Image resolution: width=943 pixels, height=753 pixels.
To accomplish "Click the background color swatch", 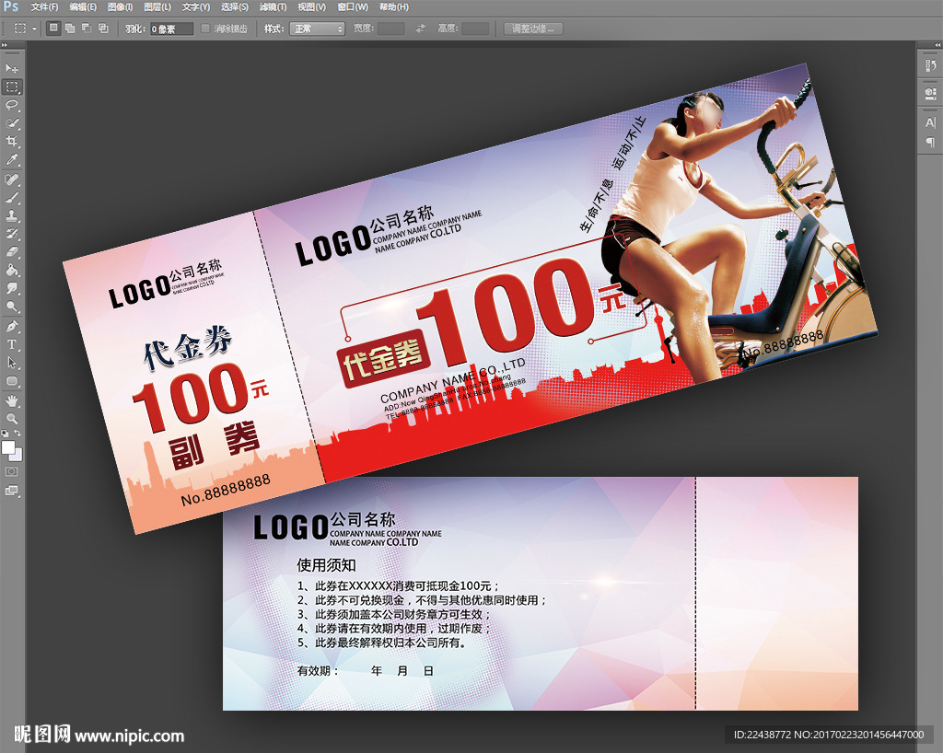I will click(17, 456).
